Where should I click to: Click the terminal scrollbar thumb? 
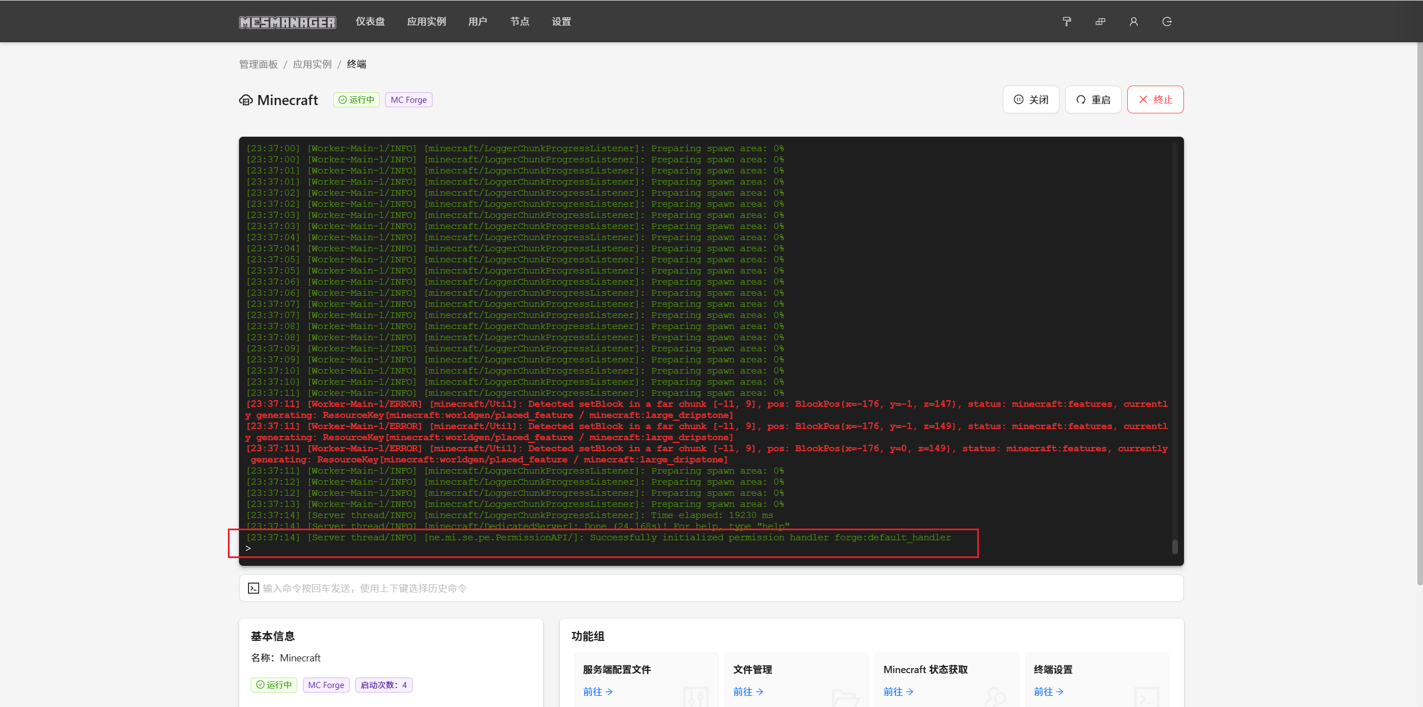point(1175,547)
